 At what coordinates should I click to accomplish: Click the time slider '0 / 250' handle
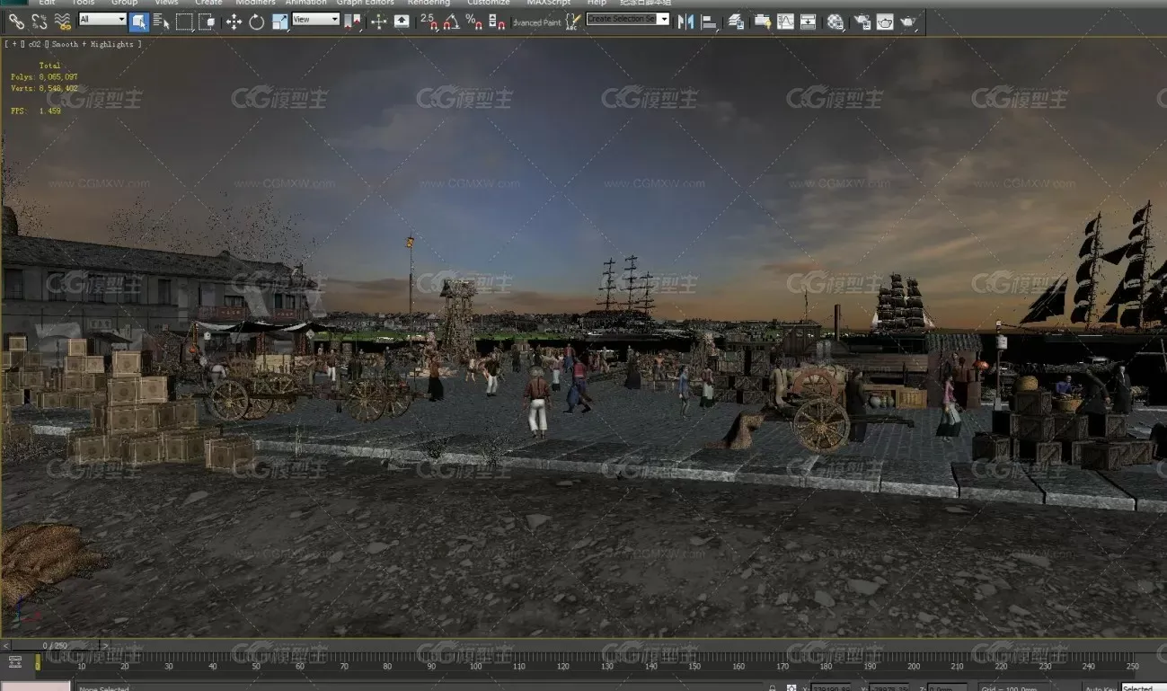pyautogui.click(x=55, y=645)
